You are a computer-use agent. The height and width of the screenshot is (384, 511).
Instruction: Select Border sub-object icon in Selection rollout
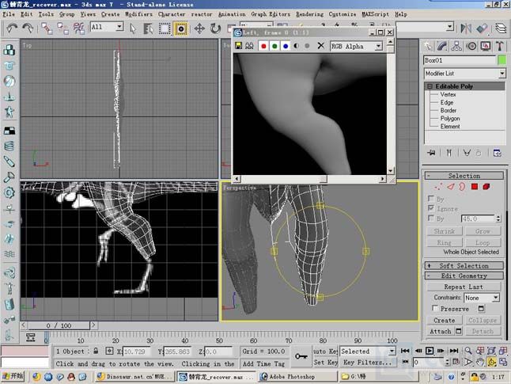[x=462, y=187]
